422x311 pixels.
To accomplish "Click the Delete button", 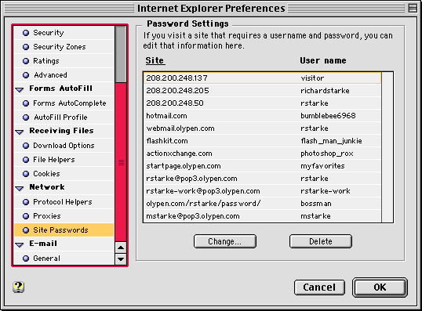I will coord(321,241).
